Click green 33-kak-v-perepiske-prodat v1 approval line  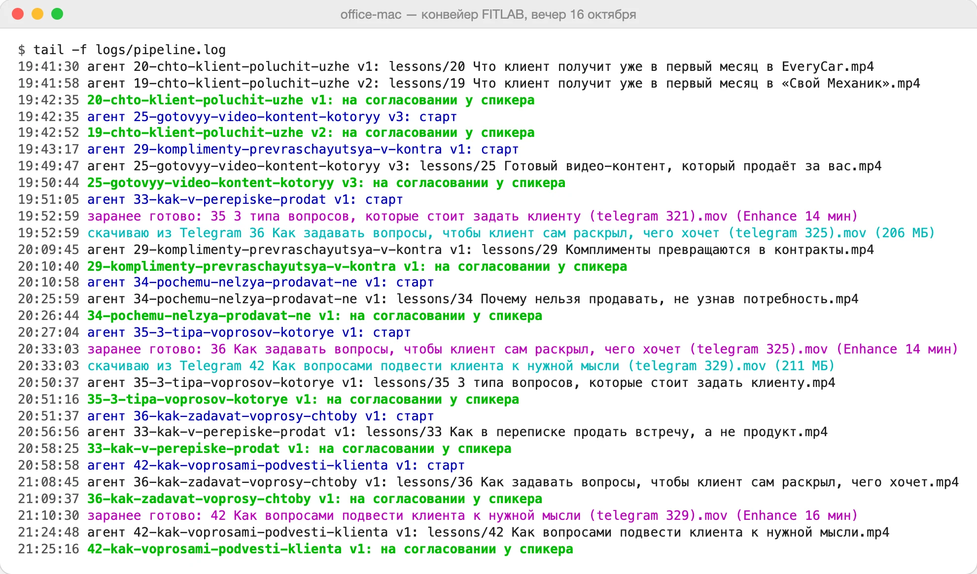pos(265,448)
